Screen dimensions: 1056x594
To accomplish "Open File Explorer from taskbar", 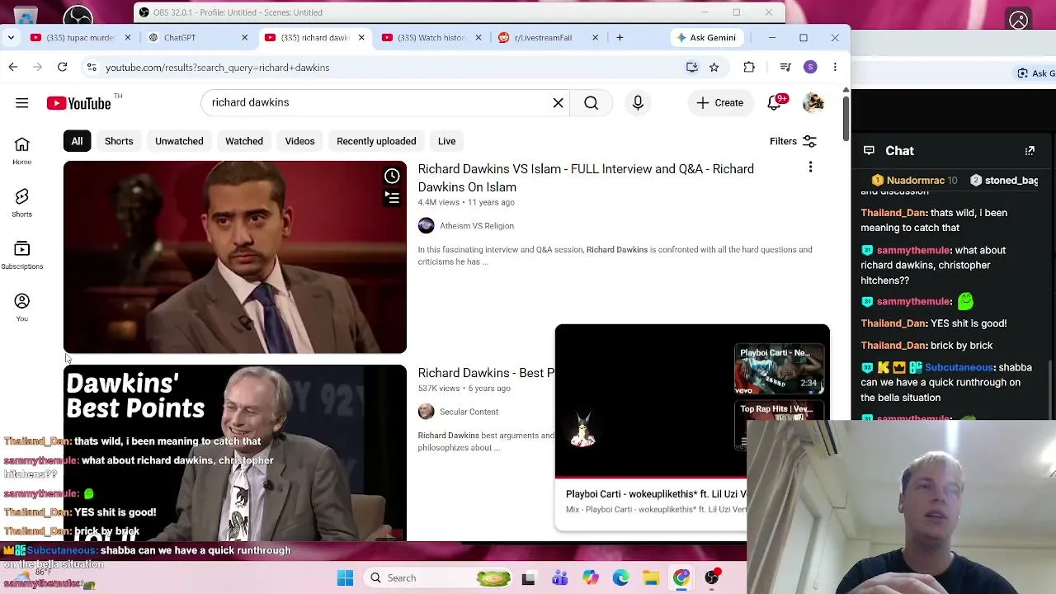I will coord(651,577).
